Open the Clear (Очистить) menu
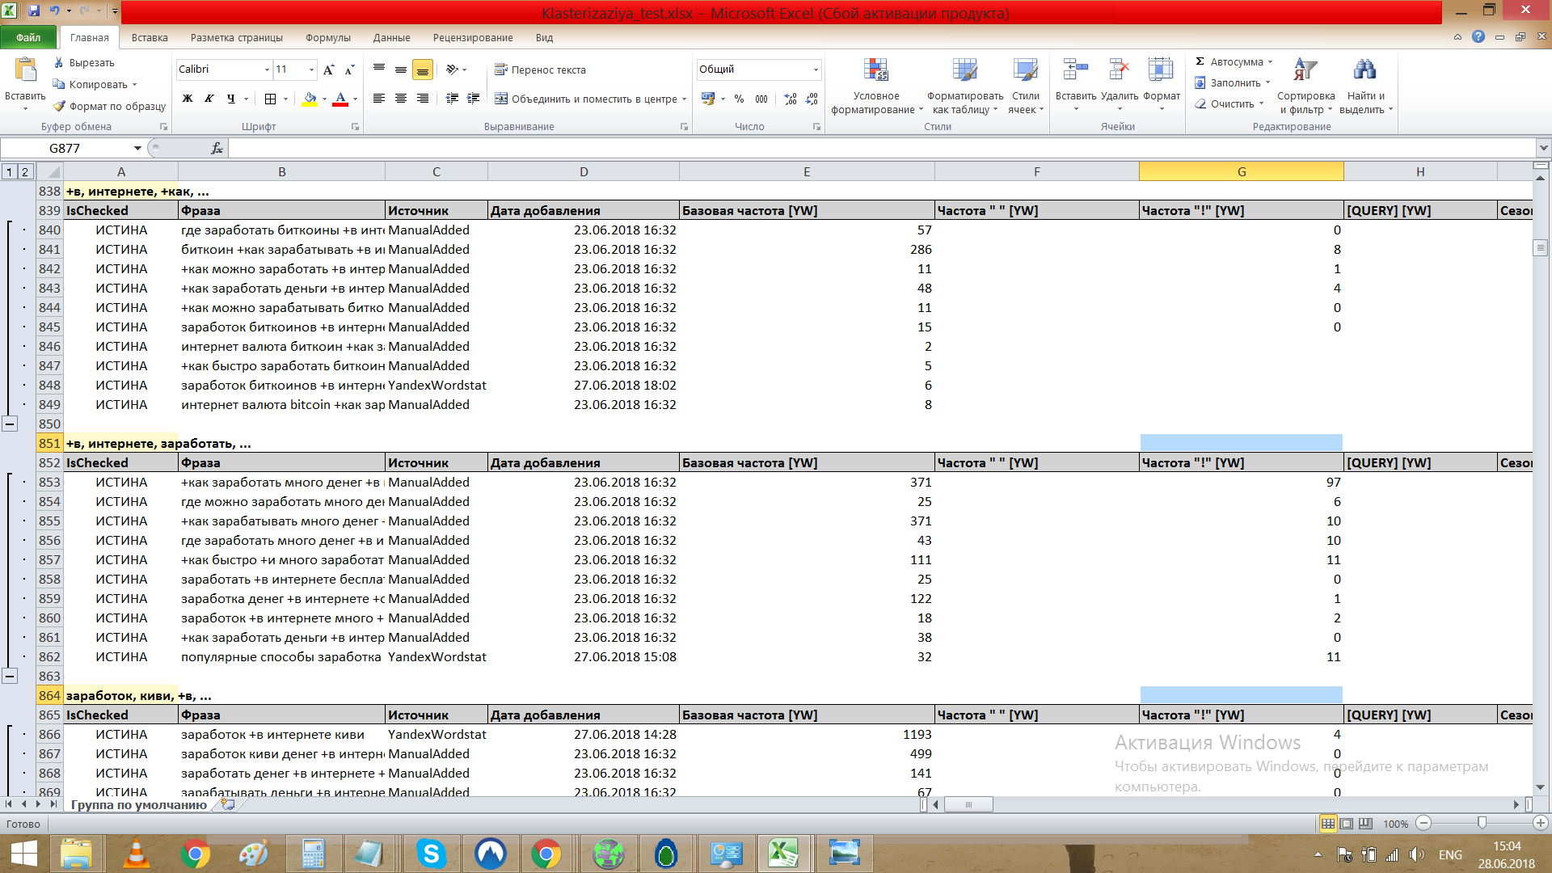The image size is (1552, 873). click(1229, 103)
